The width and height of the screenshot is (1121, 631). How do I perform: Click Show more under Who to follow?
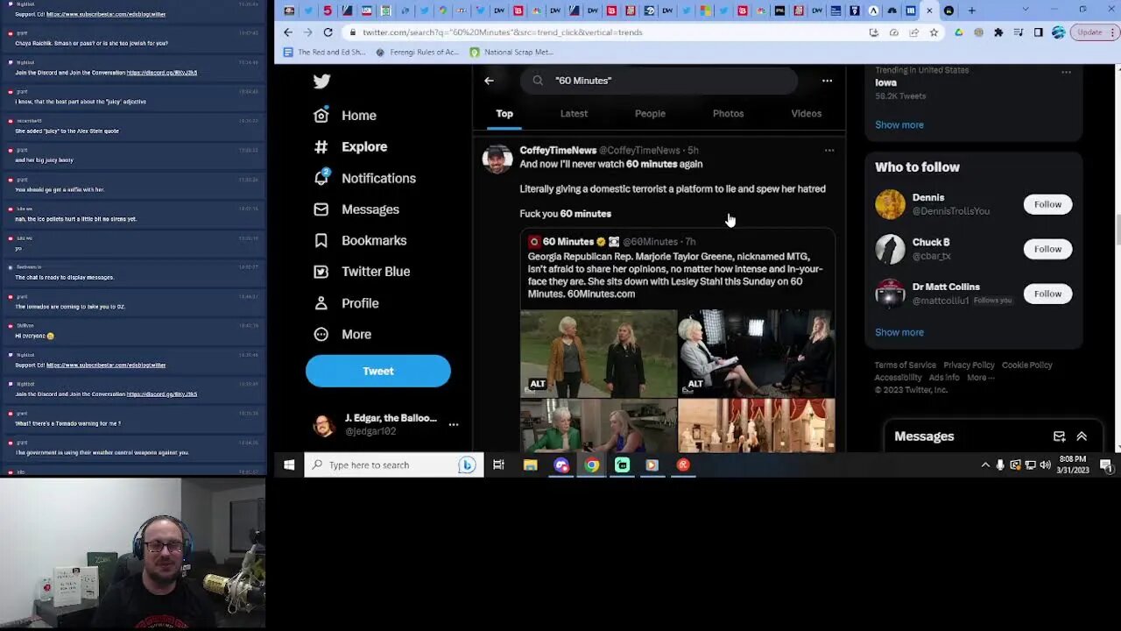pos(899,333)
